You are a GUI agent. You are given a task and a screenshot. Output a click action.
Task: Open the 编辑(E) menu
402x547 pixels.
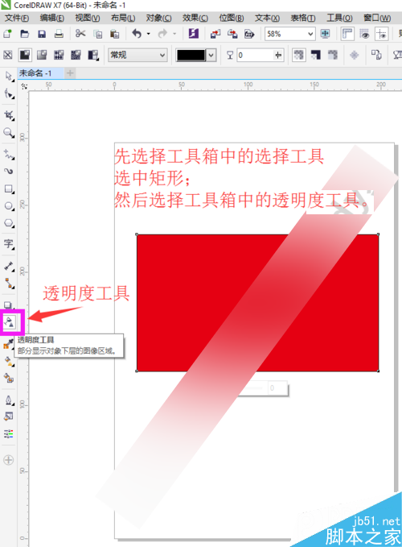(x=52, y=18)
